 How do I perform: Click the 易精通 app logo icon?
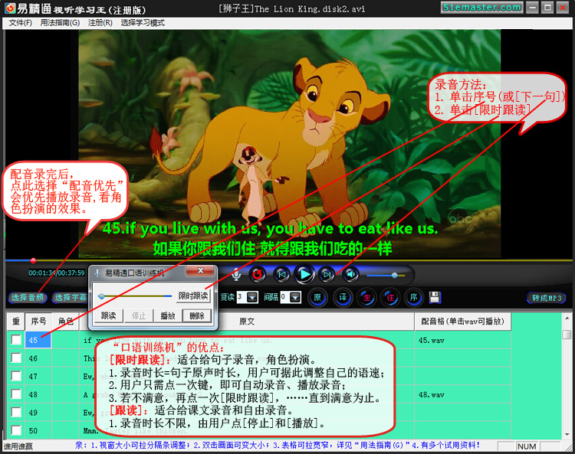pyautogui.click(x=10, y=8)
